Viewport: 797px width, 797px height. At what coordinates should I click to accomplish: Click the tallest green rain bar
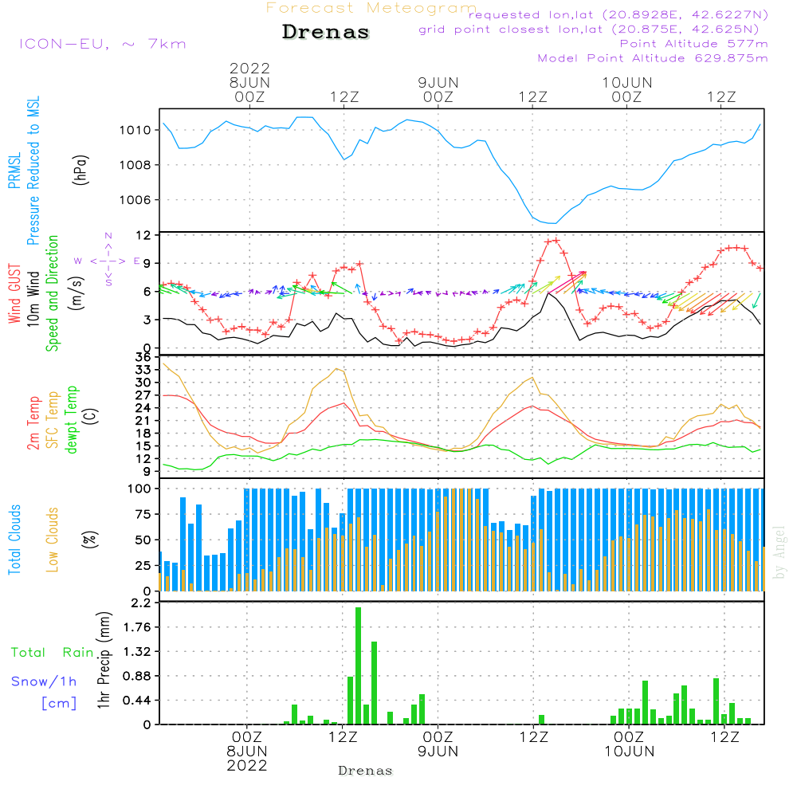359,665
